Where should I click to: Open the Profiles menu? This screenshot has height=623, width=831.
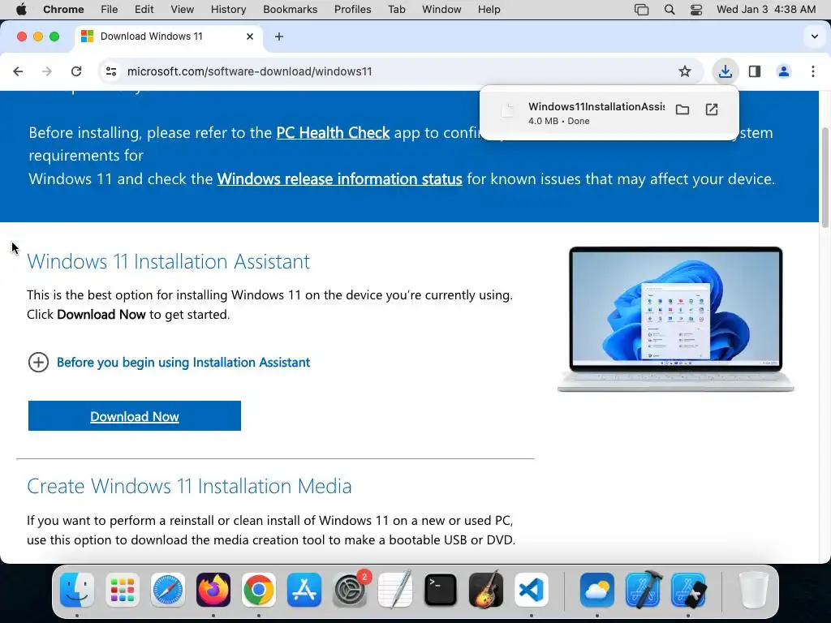pos(352,9)
